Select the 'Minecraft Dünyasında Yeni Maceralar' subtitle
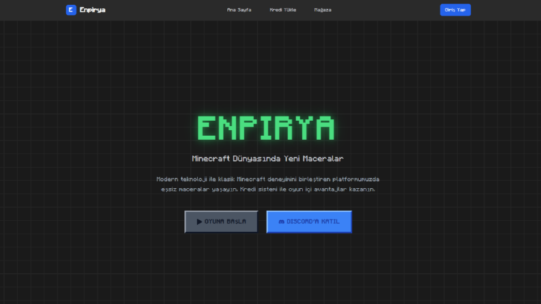541x304 pixels. tap(267, 159)
